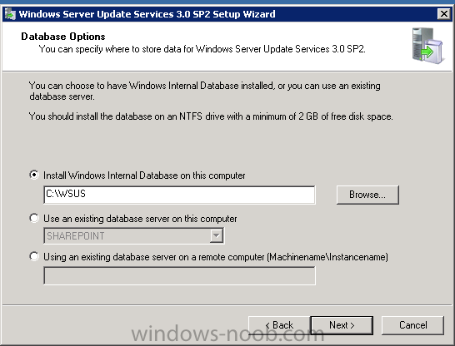
Task: Click the Setup Wizard title bar text
Action: 147,14
